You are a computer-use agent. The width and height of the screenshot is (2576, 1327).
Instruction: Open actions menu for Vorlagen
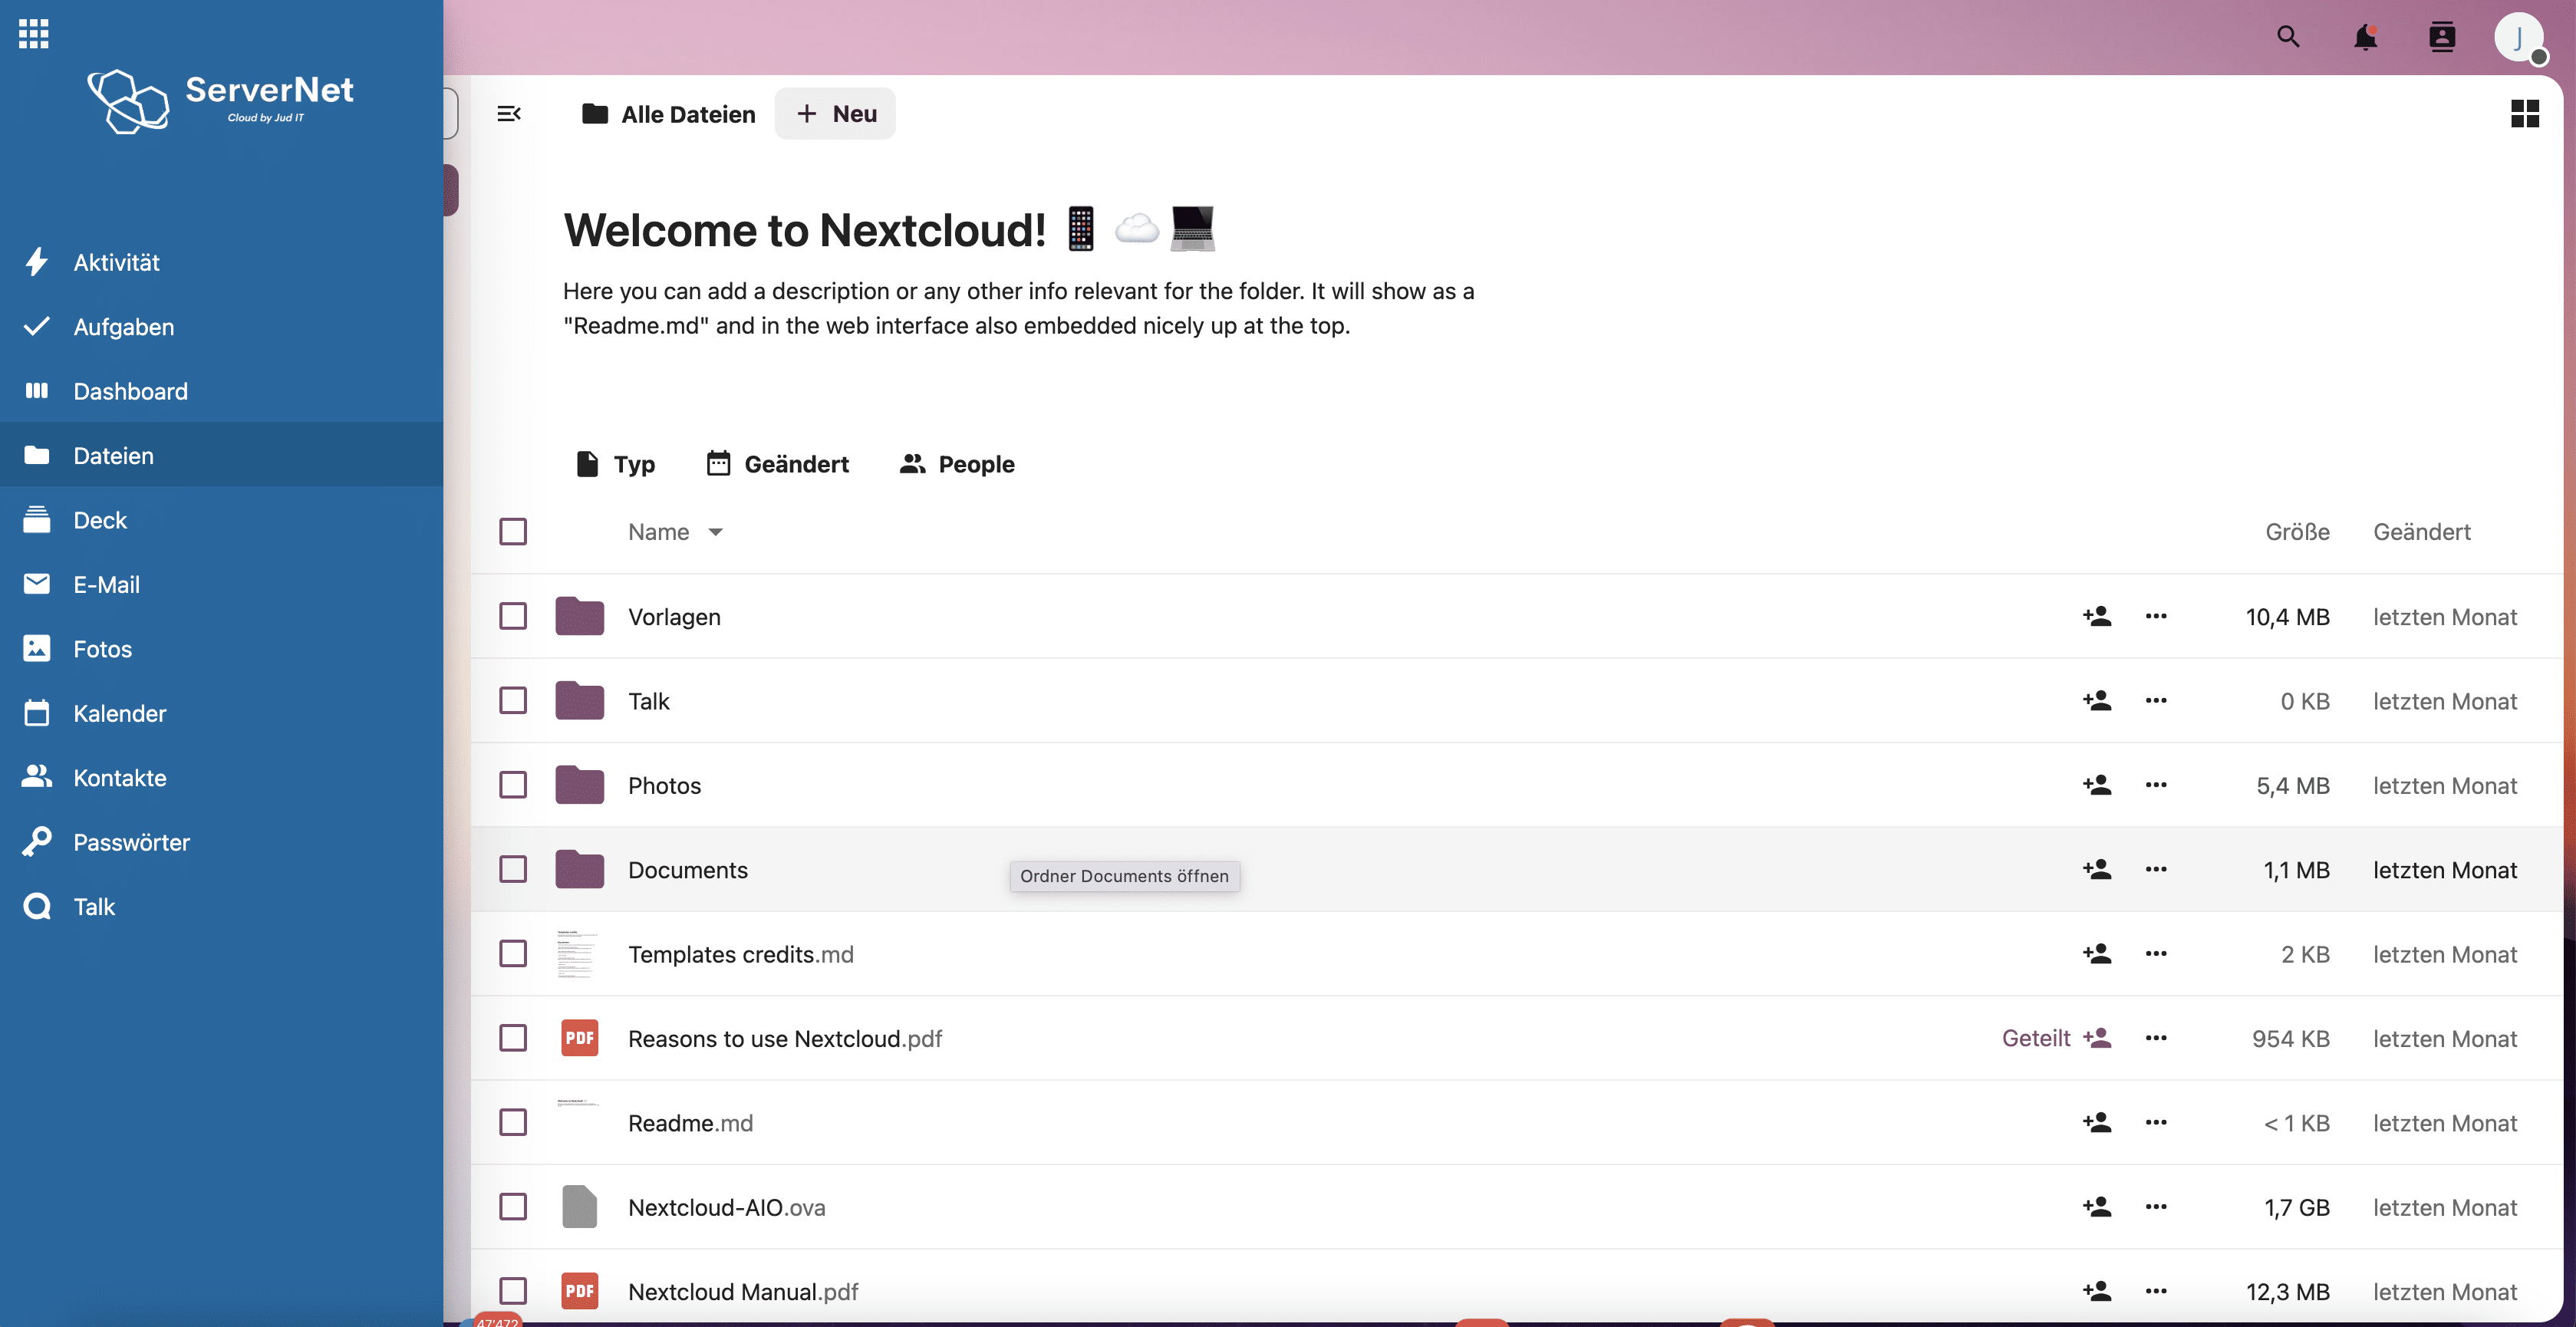(2156, 616)
